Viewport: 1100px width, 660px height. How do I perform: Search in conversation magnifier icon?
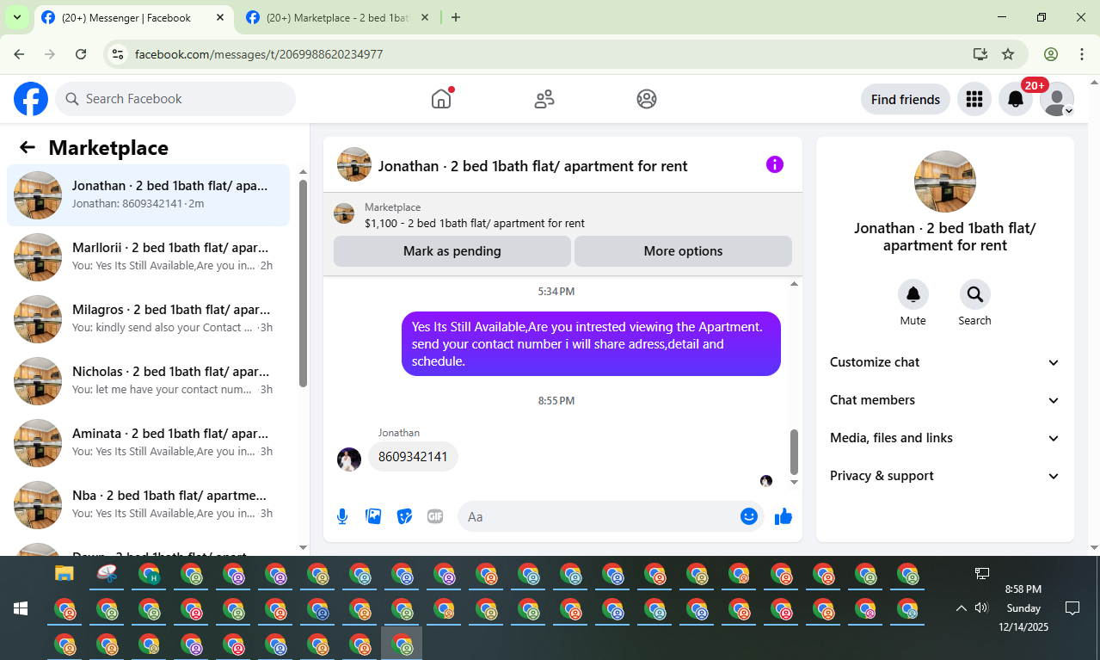975,294
